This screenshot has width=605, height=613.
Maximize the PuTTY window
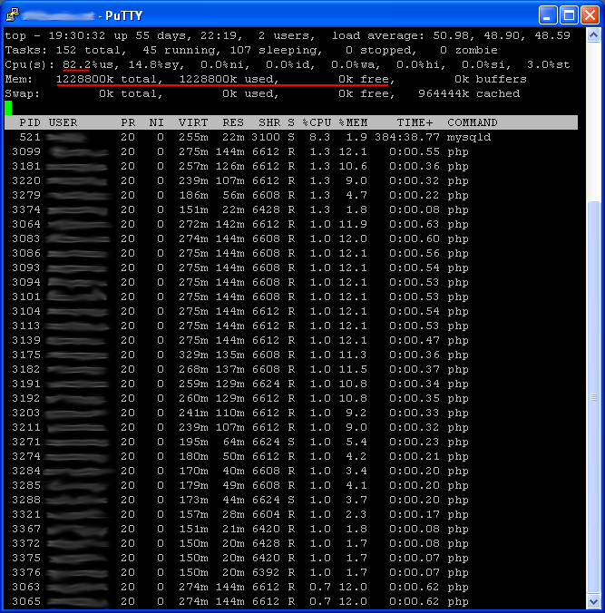569,15
